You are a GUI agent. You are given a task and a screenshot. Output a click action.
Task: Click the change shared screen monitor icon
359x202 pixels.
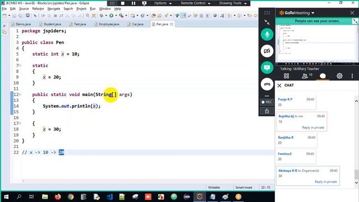click(144, 3)
